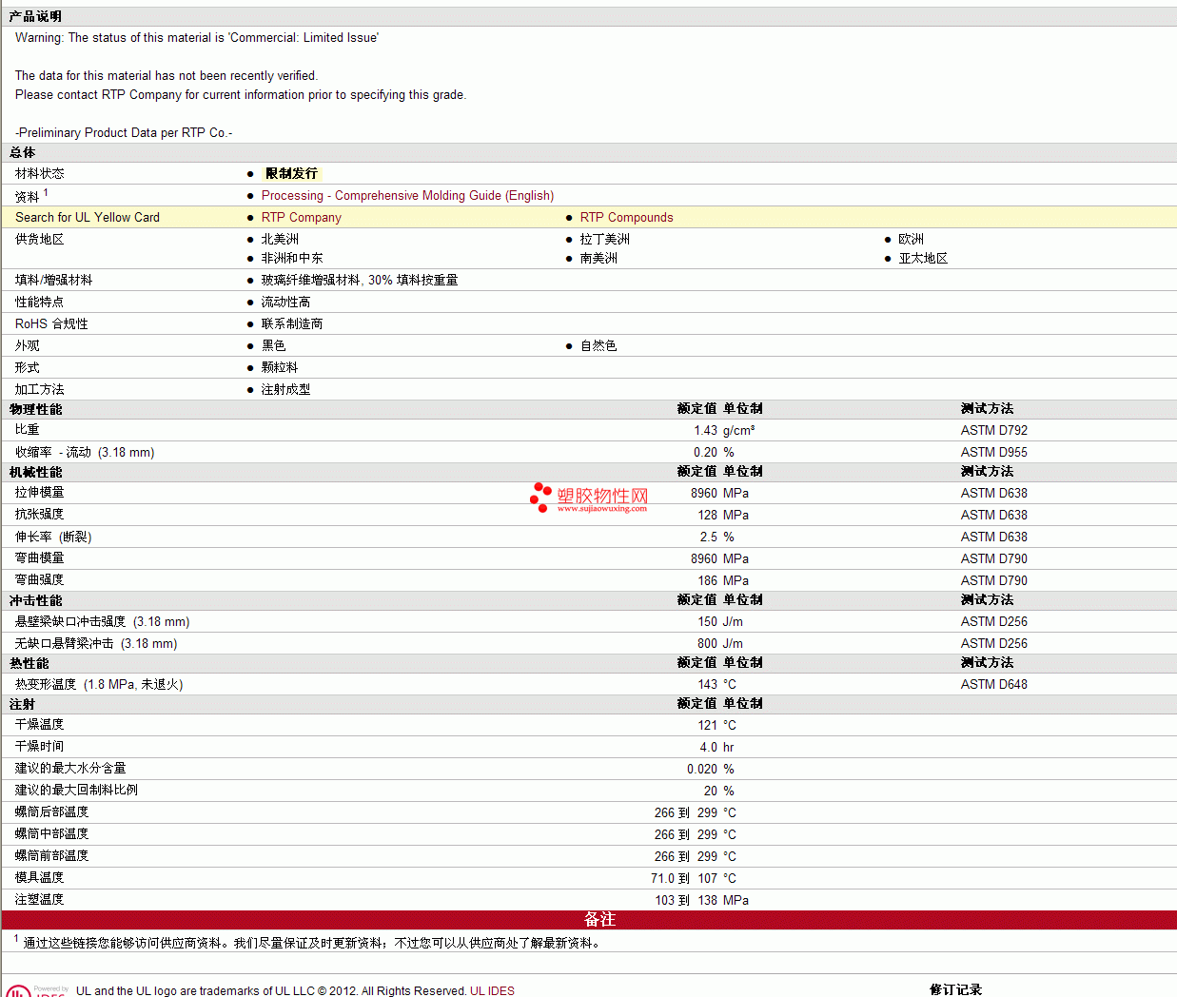Click ASTM D792 test method text
Viewport: 1177px width, 997px height.
[x=993, y=430]
